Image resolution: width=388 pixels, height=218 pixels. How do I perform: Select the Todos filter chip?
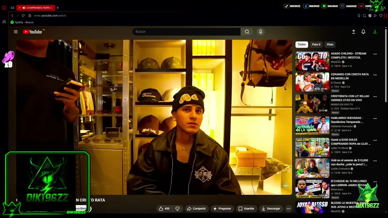click(x=302, y=45)
